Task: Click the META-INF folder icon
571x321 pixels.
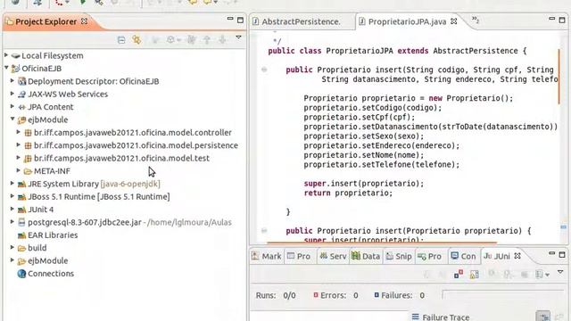Action: click(x=28, y=171)
